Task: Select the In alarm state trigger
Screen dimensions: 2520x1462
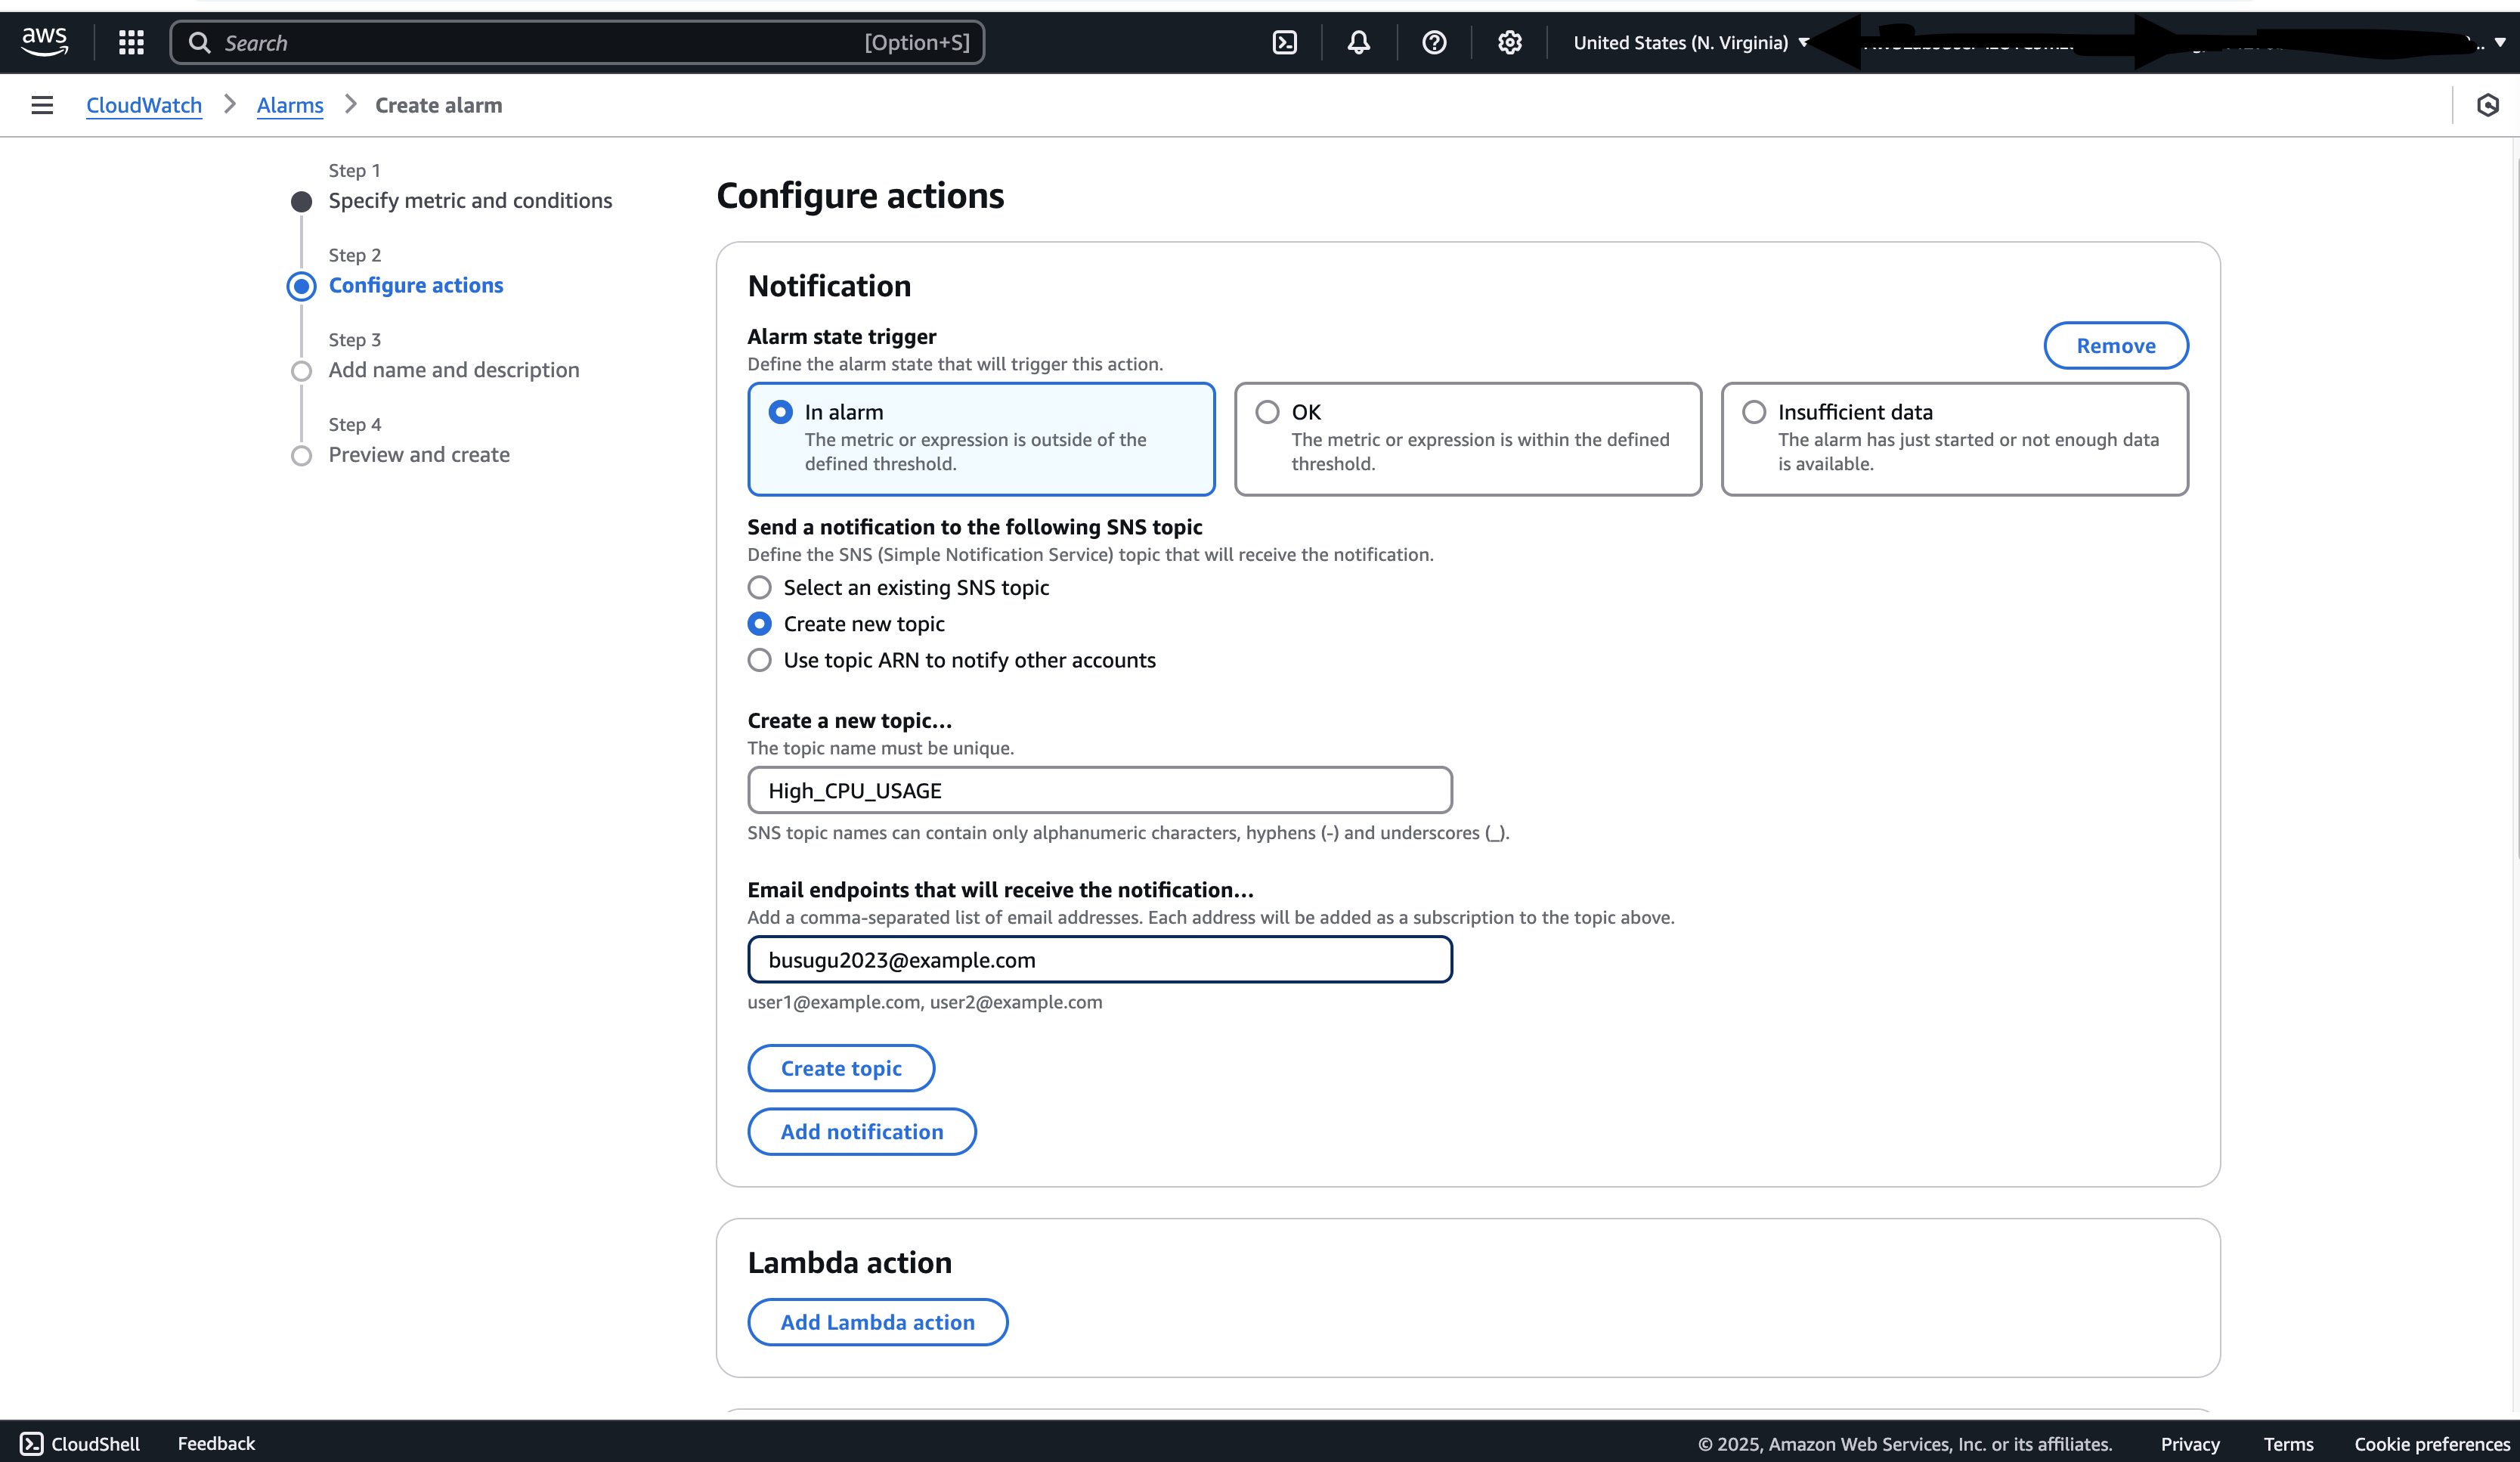Action: click(x=981, y=438)
